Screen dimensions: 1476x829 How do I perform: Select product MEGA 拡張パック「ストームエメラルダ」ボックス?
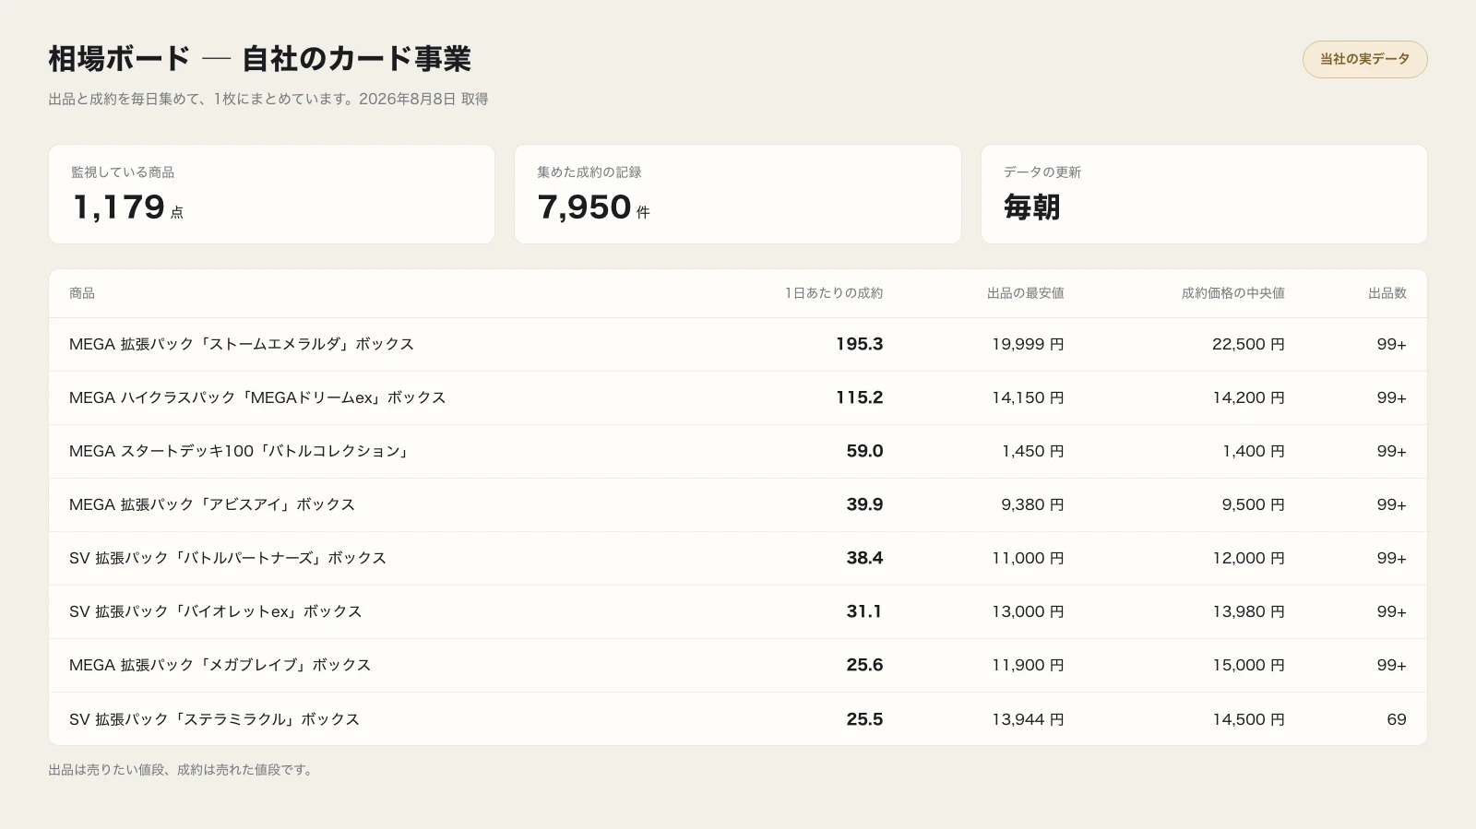click(242, 344)
